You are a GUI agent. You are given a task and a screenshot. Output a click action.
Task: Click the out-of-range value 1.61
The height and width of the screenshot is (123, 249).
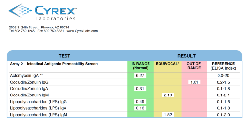point(195,82)
